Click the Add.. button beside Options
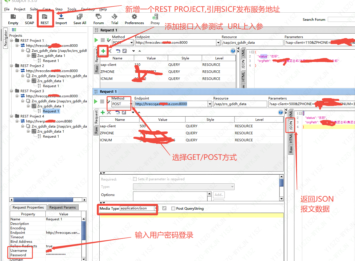355x261 pixels. tap(219, 195)
